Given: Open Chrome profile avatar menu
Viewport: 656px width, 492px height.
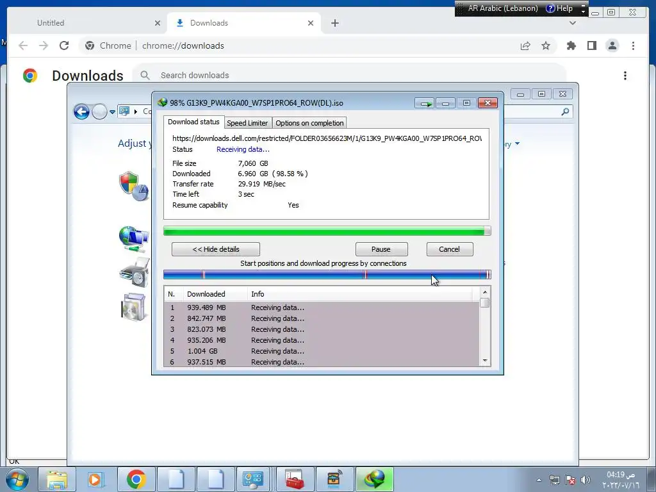Looking at the screenshot, I should [612, 45].
